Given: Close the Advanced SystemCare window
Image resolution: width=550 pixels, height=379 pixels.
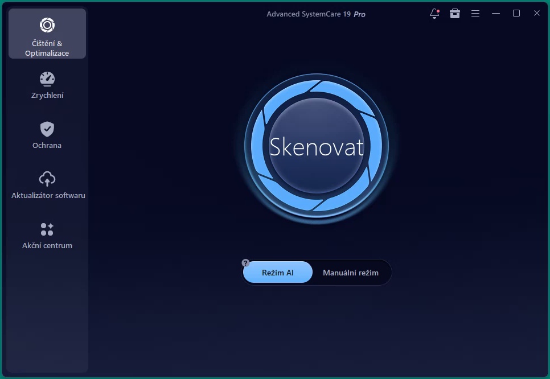Looking at the screenshot, I should click(536, 14).
